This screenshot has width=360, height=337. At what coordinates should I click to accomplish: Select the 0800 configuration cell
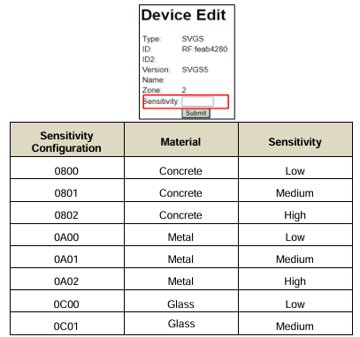click(67, 168)
